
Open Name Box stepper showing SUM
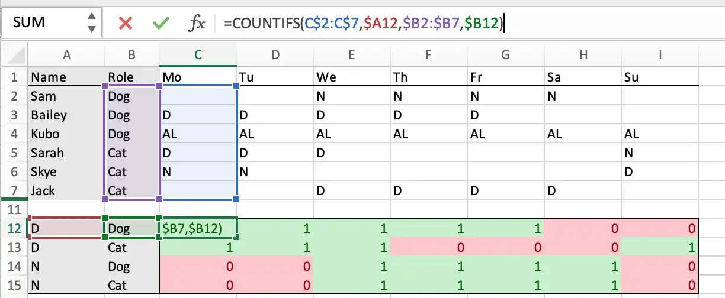pyautogui.click(x=91, y=23)
